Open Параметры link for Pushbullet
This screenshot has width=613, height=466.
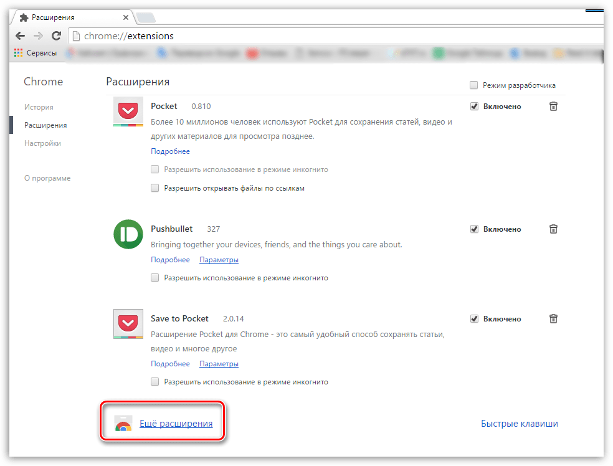tap(219, 260)
